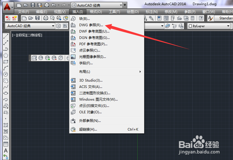233x160 pixels.
Task: Click the Smooth More sphere plus icon
Action: [x=48, y=58]
